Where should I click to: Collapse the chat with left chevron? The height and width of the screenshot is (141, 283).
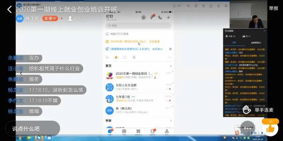point(21,73)
